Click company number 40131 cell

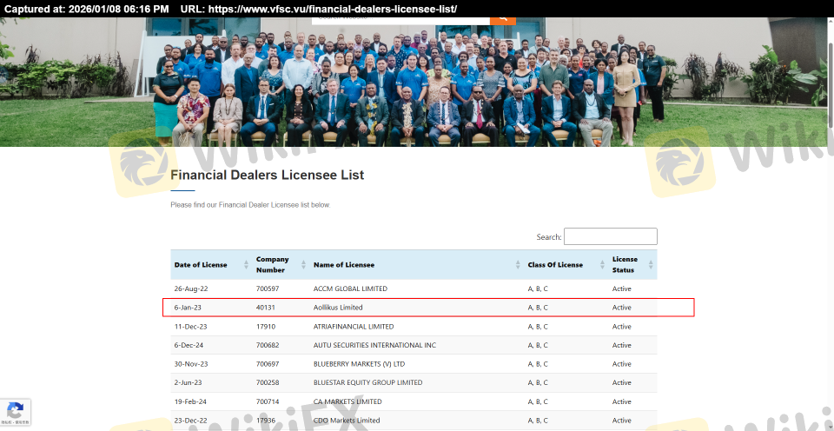point(265,308)
